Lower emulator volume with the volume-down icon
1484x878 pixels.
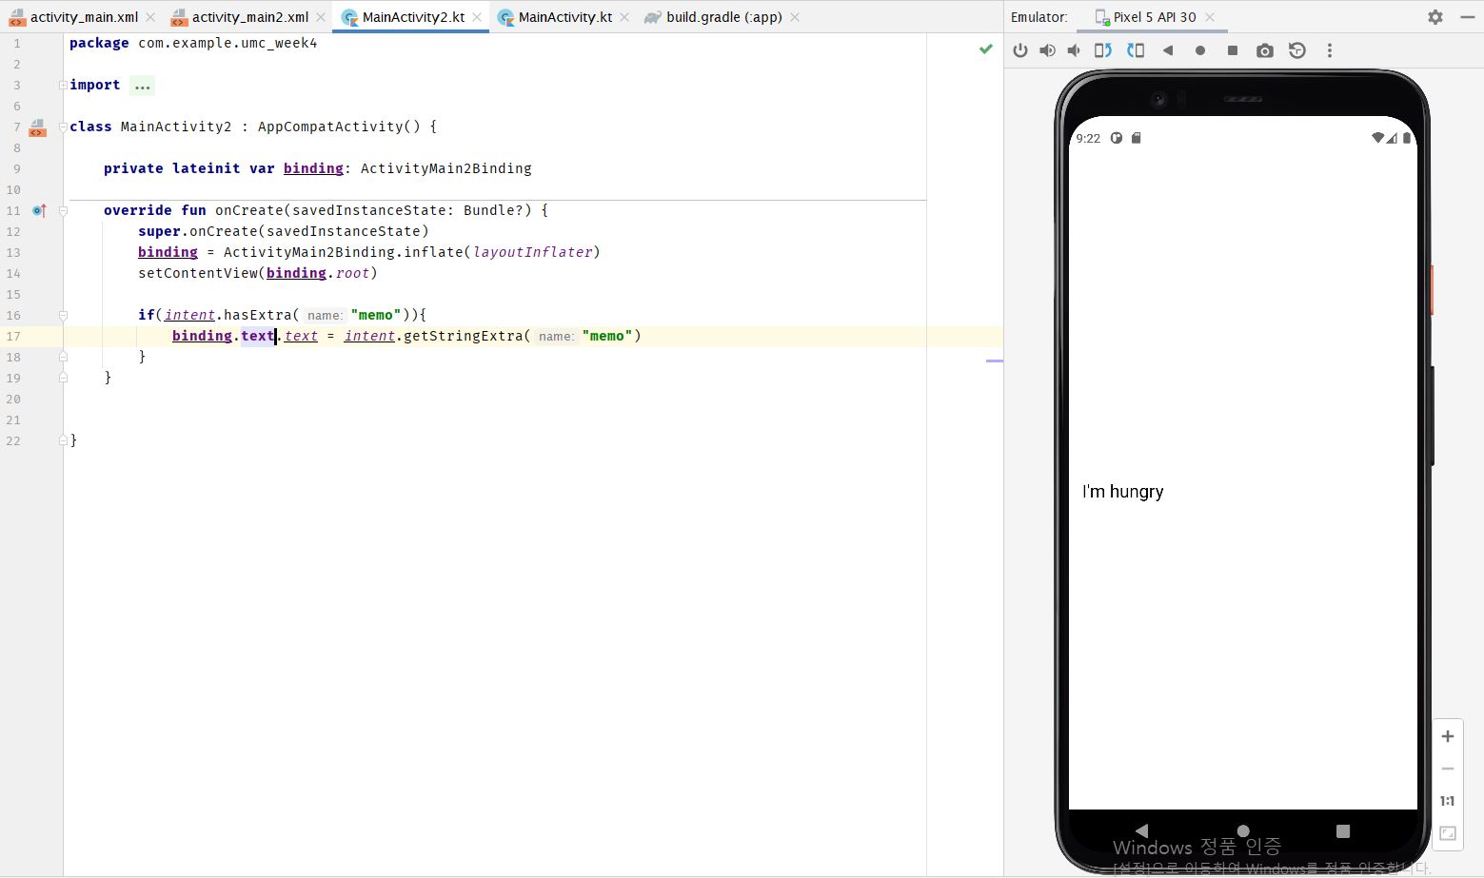click(1074, 50)
